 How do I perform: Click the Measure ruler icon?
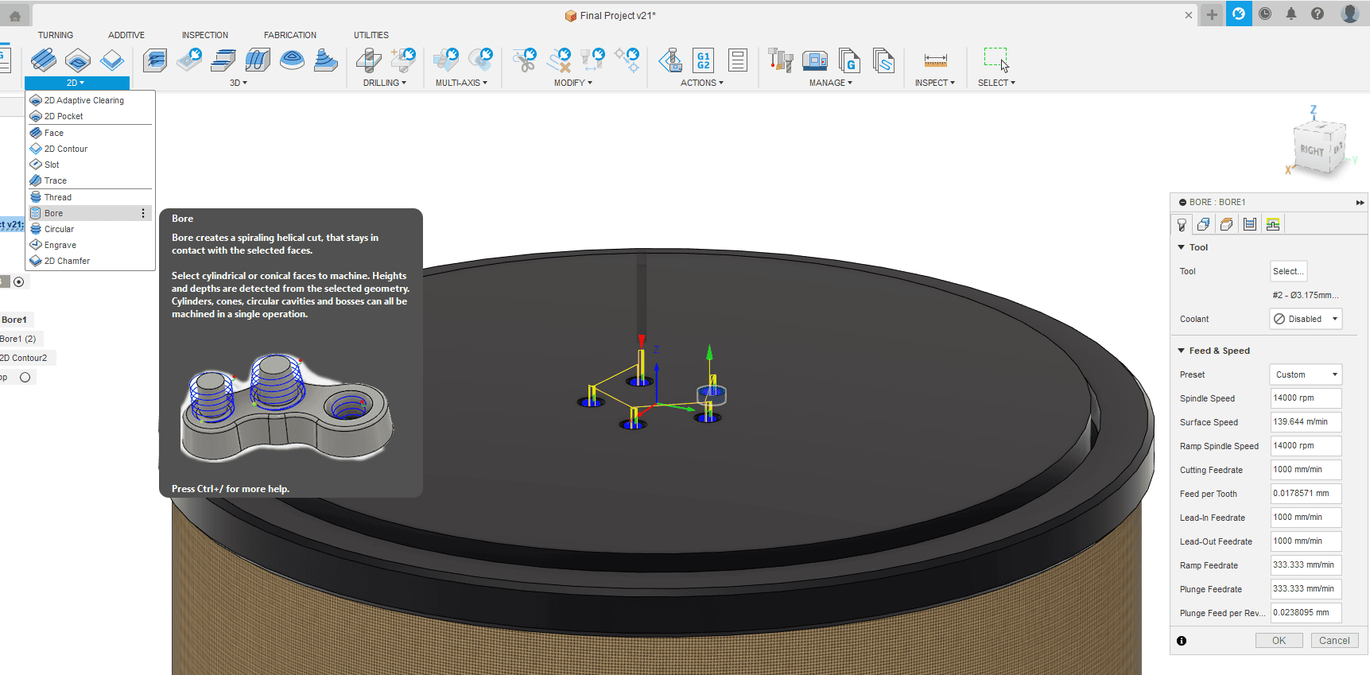(x=935, y=60)
